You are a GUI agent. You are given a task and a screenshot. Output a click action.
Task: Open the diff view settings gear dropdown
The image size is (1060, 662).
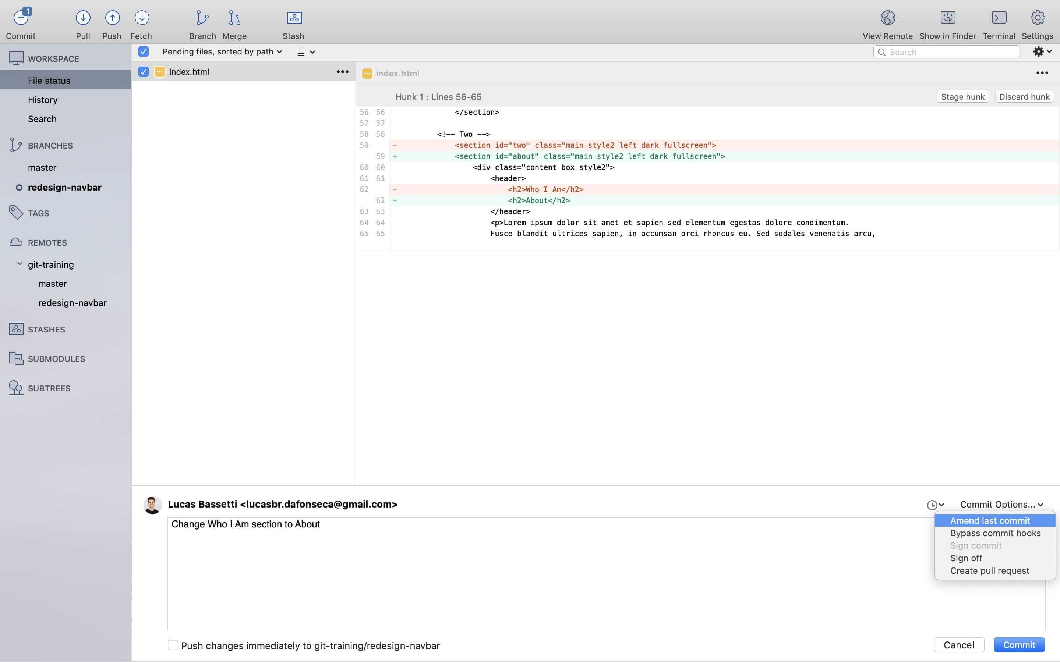click(x=1042, y=51)
